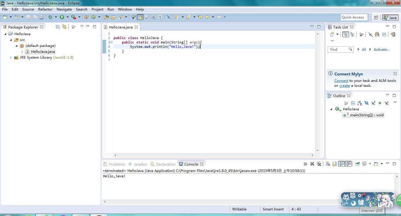Screen dimensions: 401x216
Task: Click the Connect link in Mylyn panel
Action: coord(341,81)
